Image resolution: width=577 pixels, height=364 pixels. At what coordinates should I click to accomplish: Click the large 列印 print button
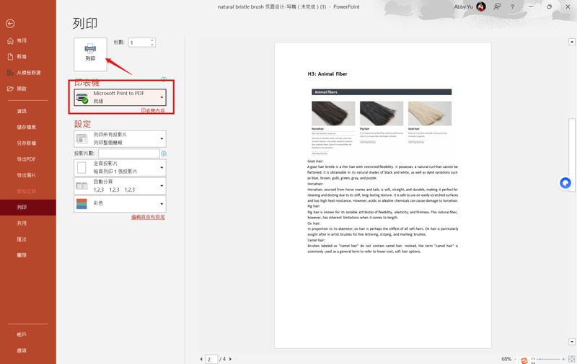90,54
